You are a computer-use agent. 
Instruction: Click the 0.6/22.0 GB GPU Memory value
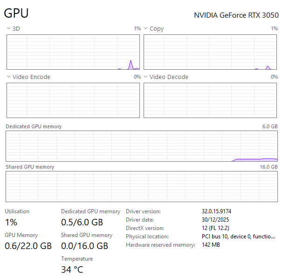click(28, 246)
